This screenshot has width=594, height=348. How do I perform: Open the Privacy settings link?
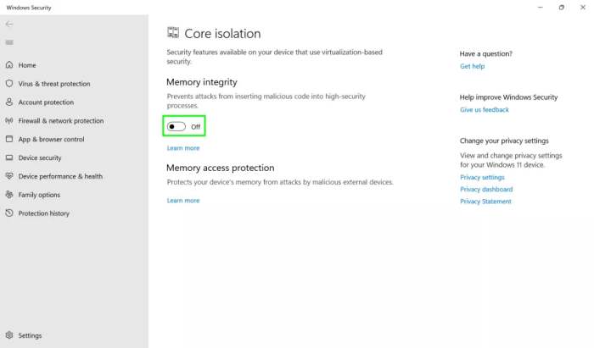pos(482,178)
